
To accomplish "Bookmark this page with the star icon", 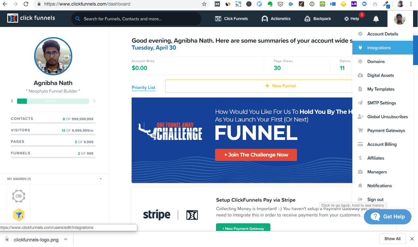I will [x=204, y=4].
